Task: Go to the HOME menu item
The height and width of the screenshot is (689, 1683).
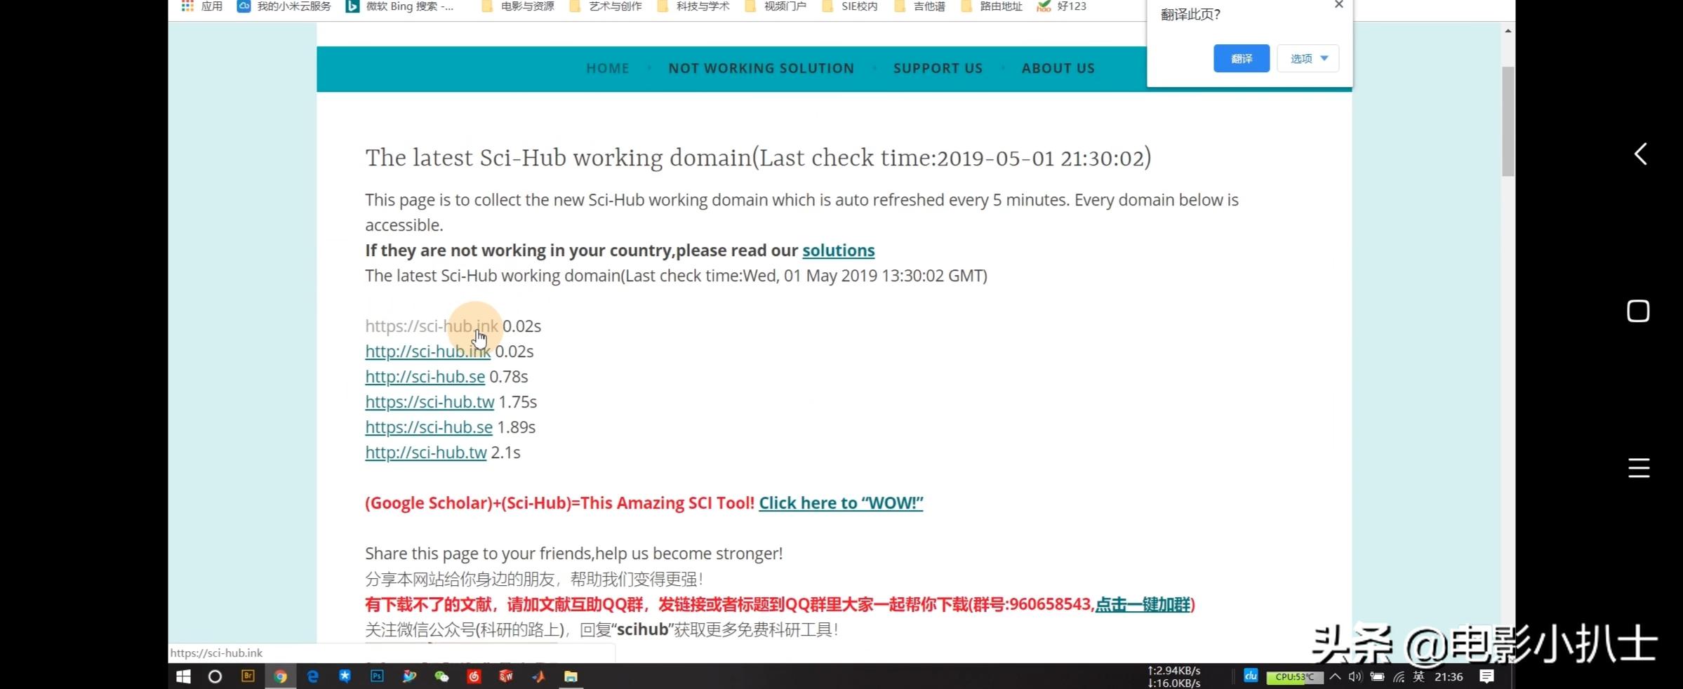Action: coord(608,68)
